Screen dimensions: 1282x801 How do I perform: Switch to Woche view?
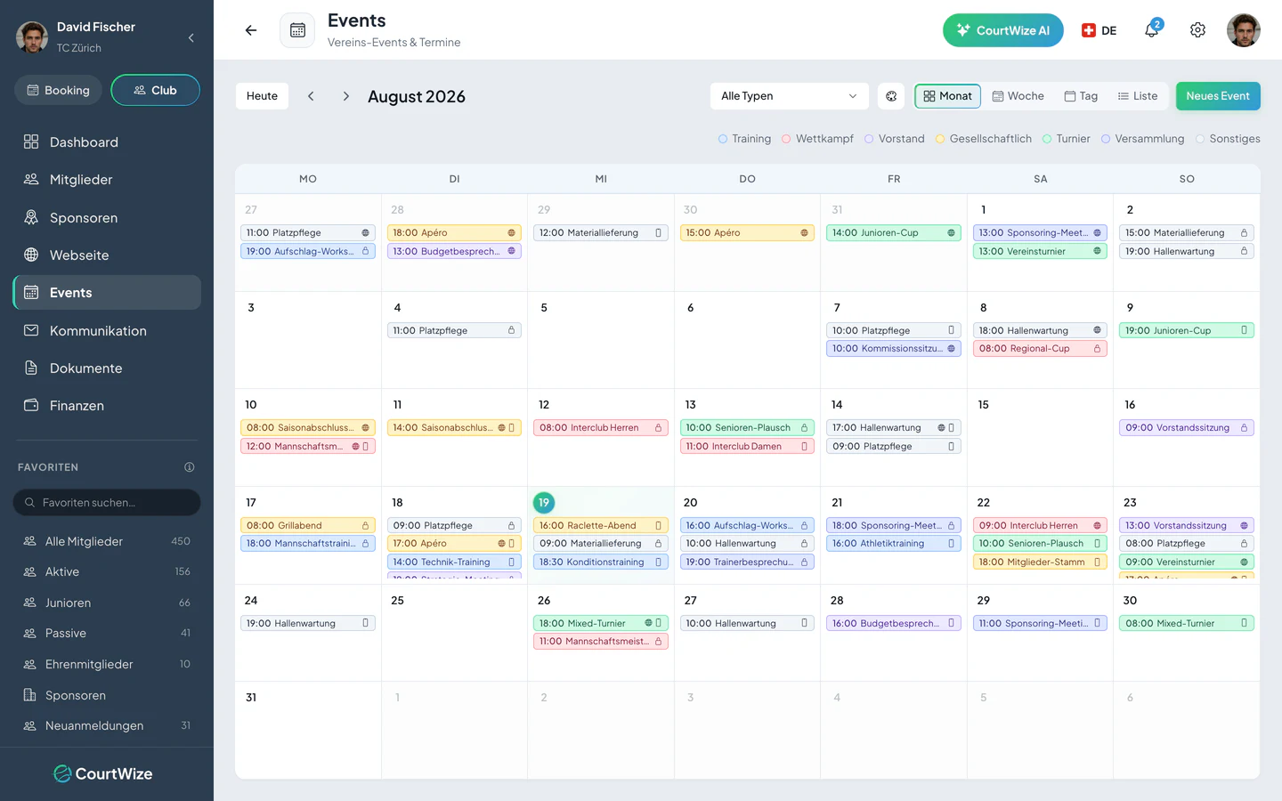click(1018, 96)
